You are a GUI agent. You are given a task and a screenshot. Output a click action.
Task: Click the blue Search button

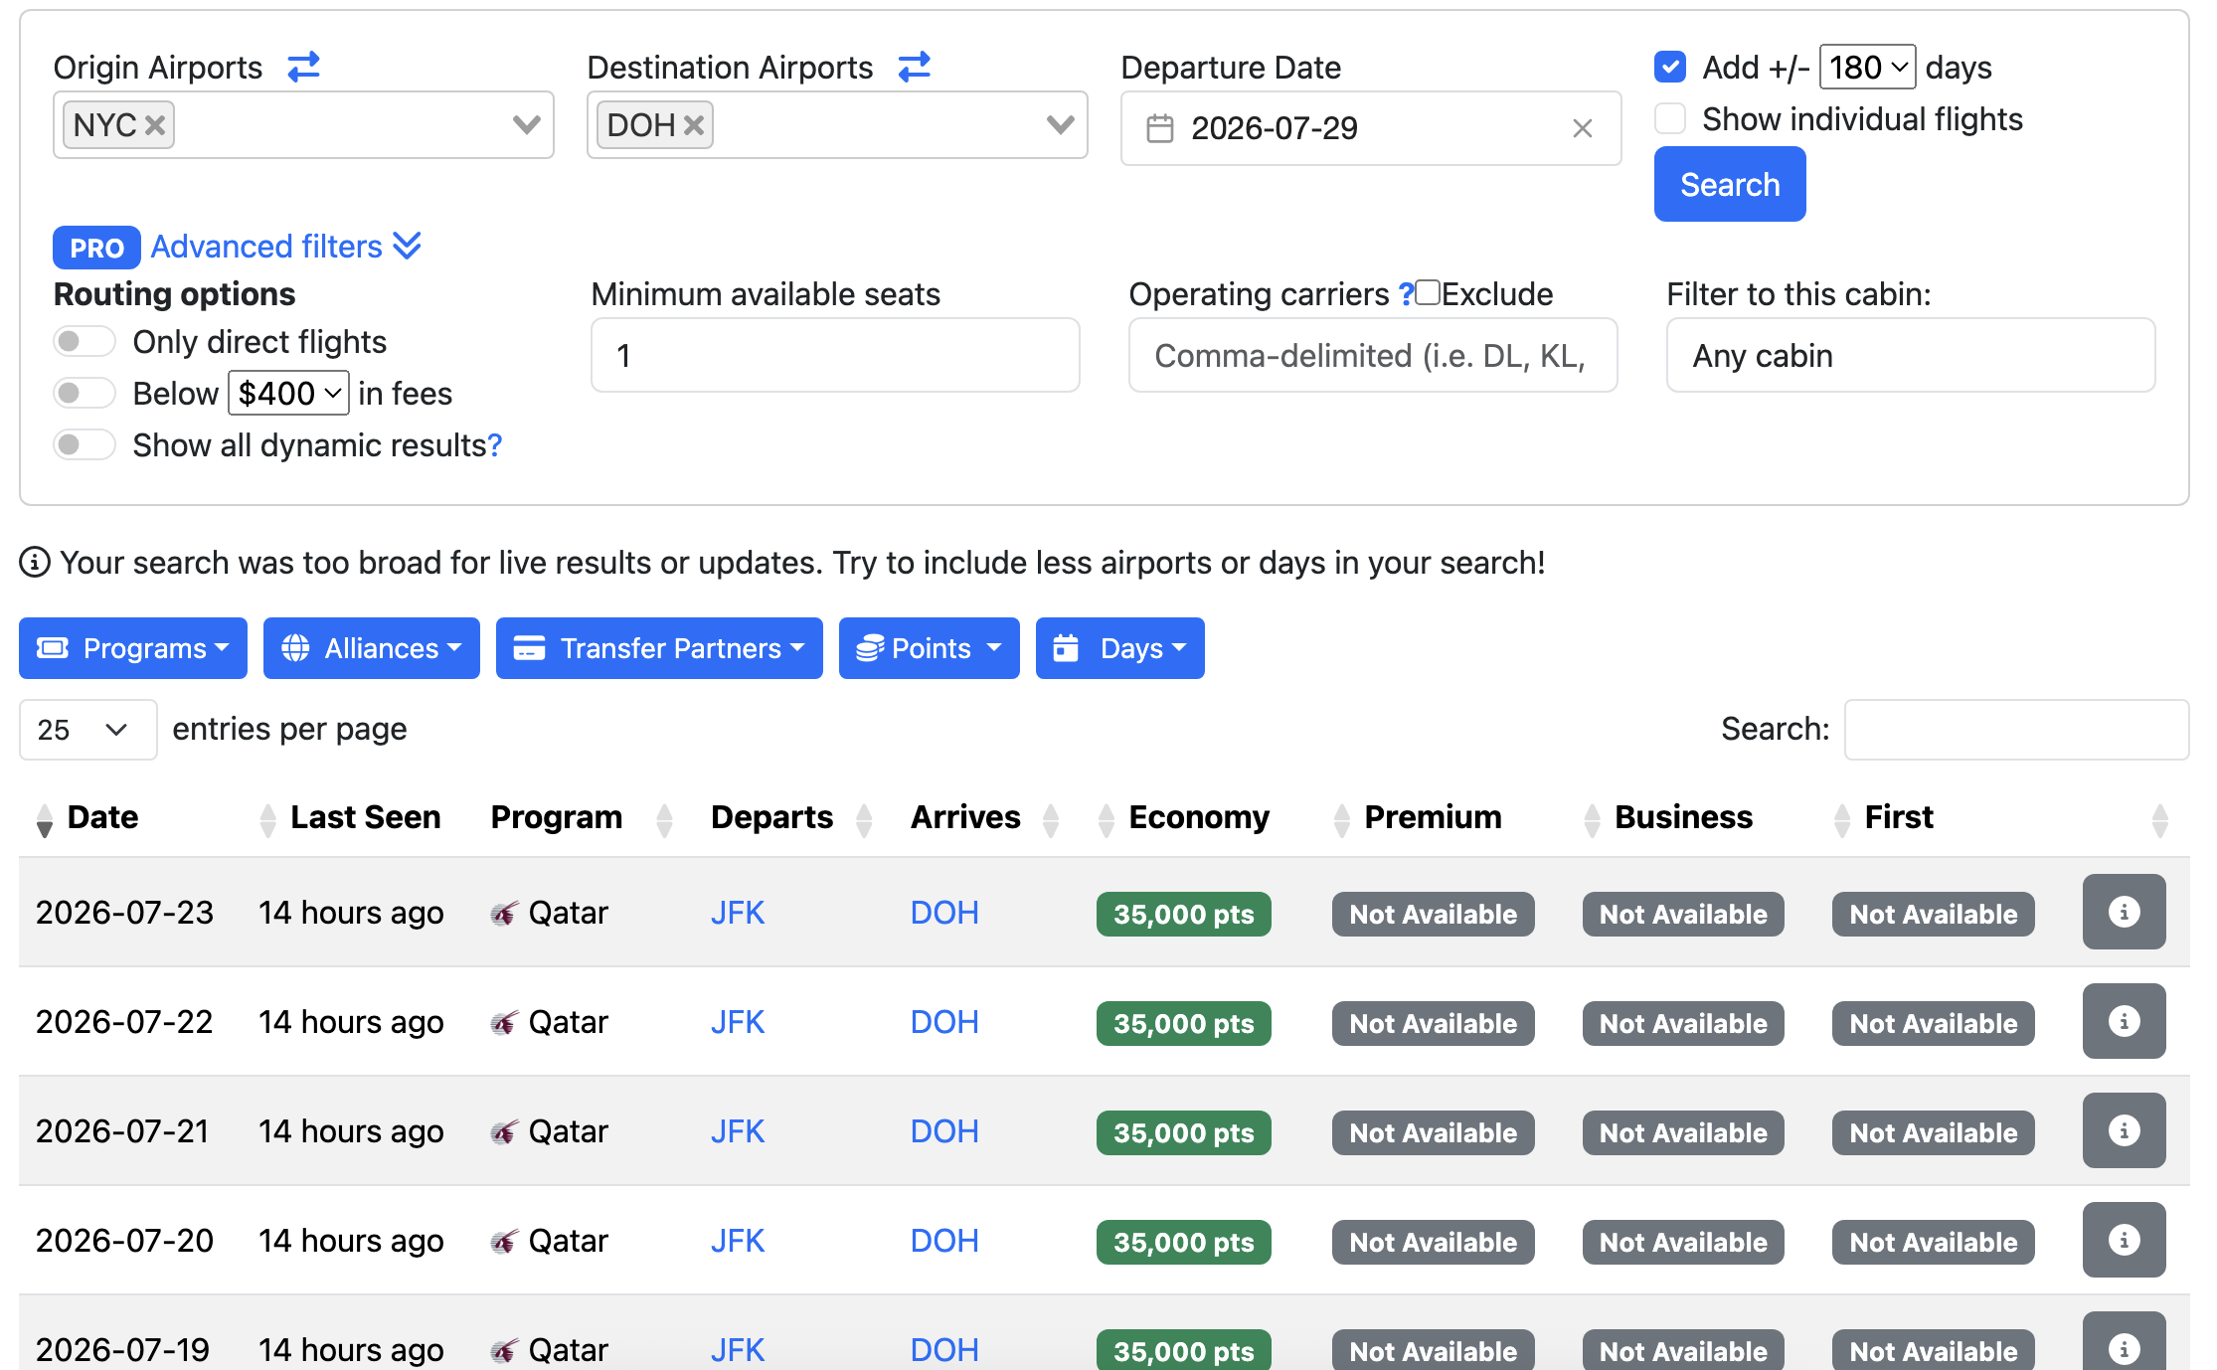click(1730, 184)
